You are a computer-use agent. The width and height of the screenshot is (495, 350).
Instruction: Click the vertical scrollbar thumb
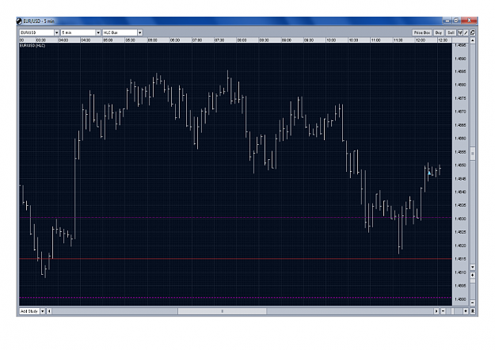pyautogui.click(x=473, y=154)
